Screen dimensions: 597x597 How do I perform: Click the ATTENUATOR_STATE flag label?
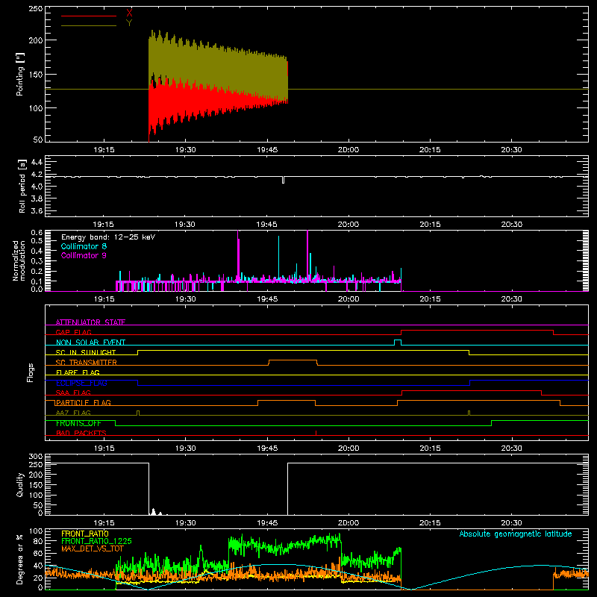90,322
